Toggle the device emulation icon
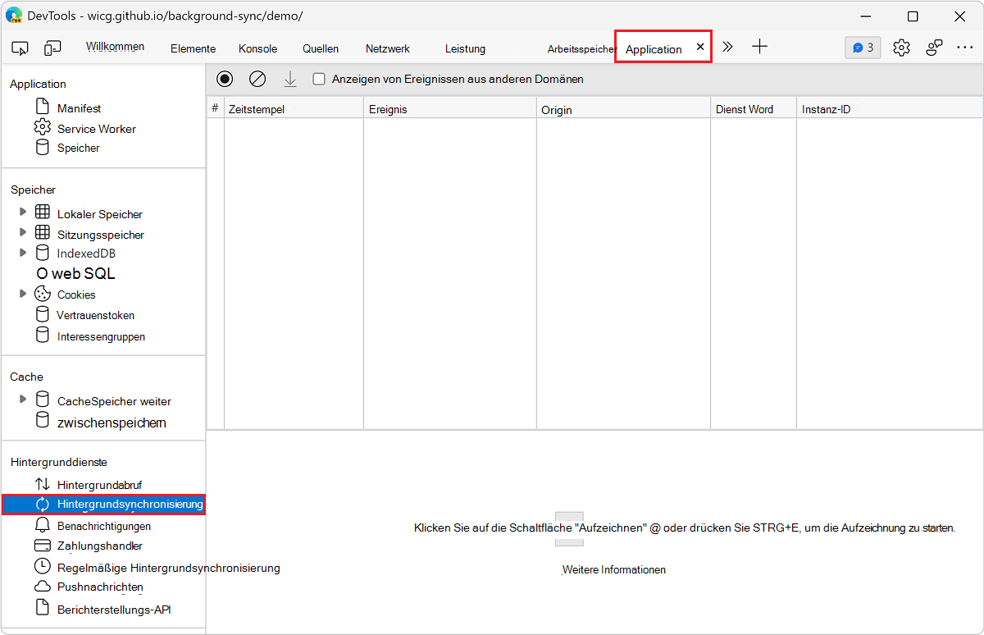The width and height of the screenshot is (984, 635). (52, 48)
